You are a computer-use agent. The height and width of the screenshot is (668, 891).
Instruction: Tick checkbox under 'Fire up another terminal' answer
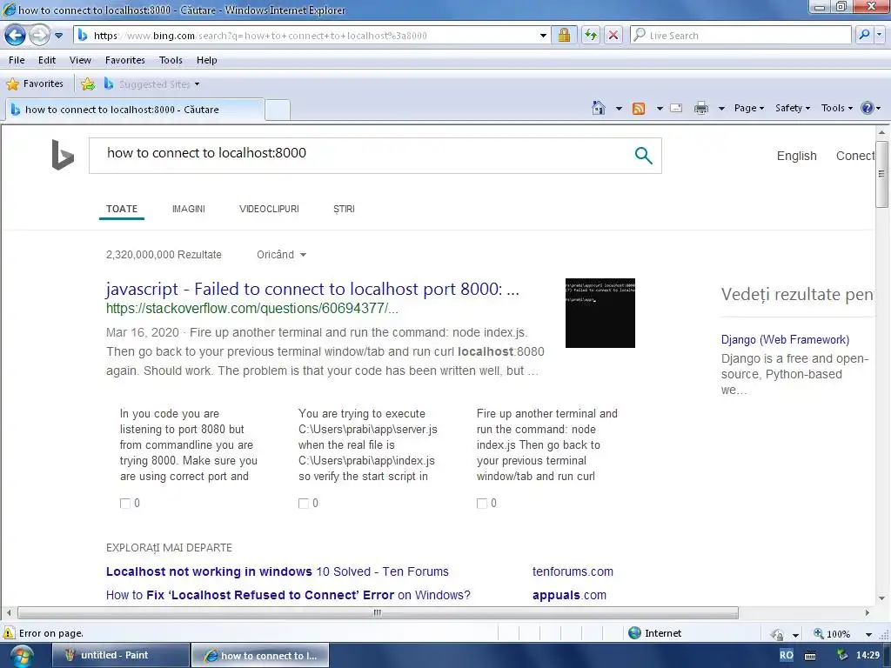(x=482, y=504)
